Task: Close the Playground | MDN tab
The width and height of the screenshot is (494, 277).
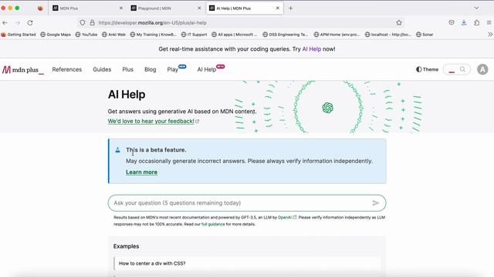Action: pos(199,8)
